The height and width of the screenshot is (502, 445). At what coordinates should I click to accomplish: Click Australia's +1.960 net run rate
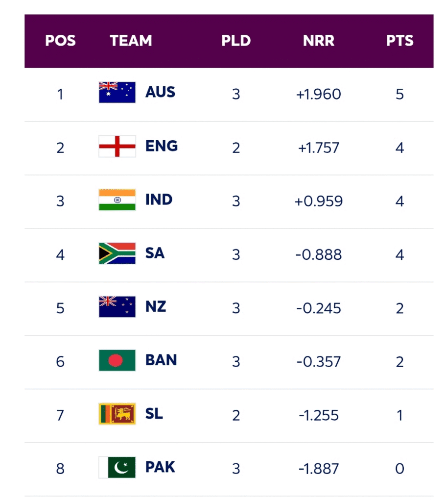click(318, 94)
